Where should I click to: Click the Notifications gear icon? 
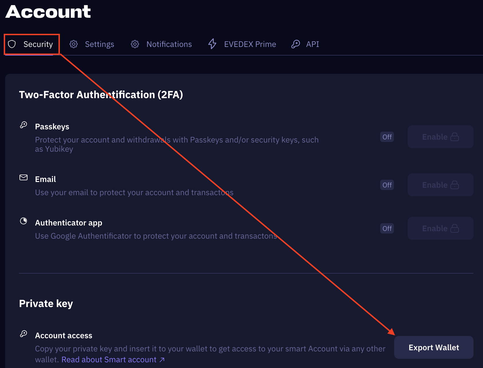pos(135,44)
